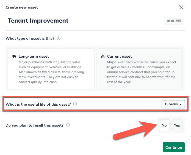Click the 'Do you plan to resell' label
The width and height of the screenshot is (191, 155).
point(35,125)
